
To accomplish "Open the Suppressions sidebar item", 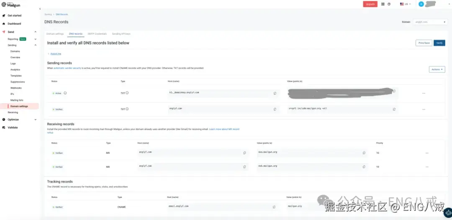I will tap(18, 82).
